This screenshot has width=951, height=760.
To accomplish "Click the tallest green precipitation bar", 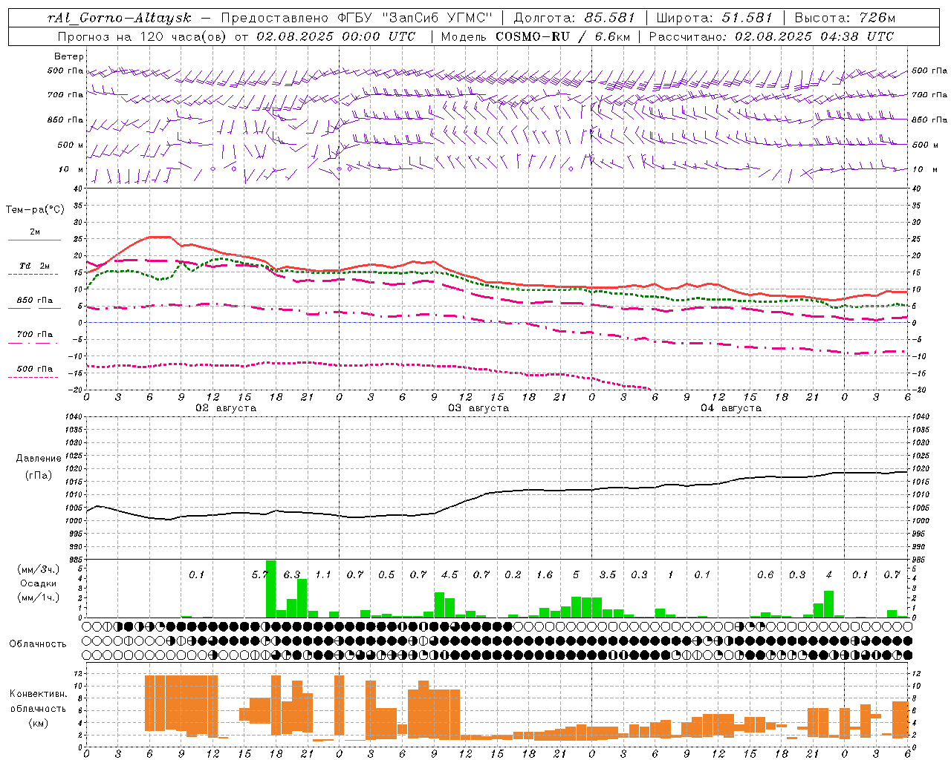I will point(270,589).
